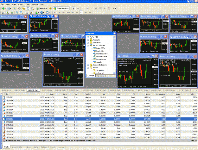The image size is (198, 150).
Task: Open the EURJPY,Daily chart tab
Action: click(47, 90)
